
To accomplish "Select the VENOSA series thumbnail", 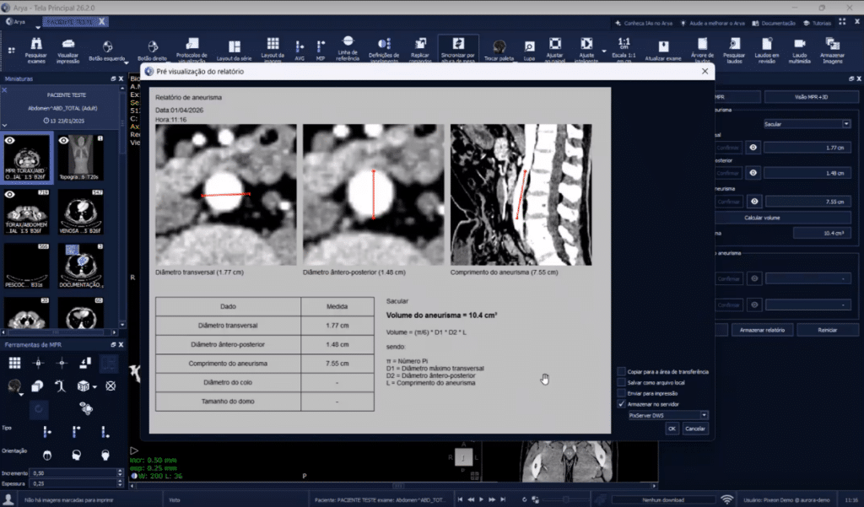I will (x=80, y=213).
